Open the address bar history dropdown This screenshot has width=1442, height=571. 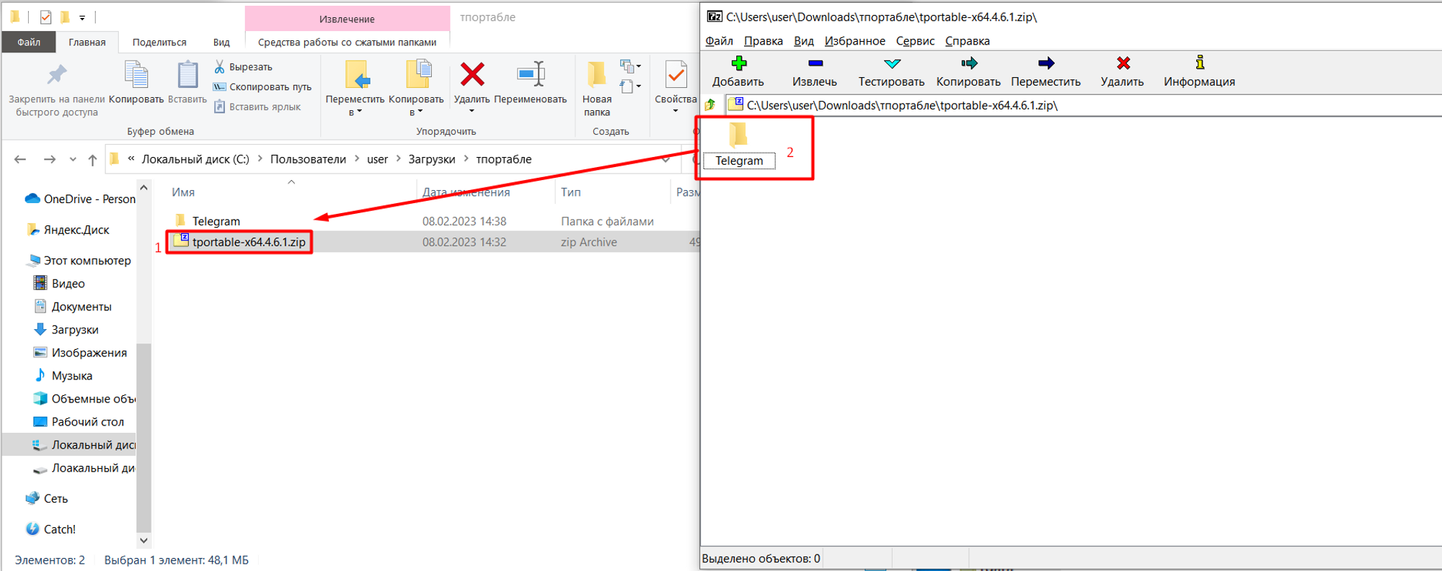666,159
